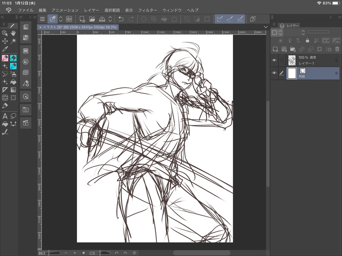Toggle Clip to Layer Below
Screen dimensions: 342x256
coord(281,40)
